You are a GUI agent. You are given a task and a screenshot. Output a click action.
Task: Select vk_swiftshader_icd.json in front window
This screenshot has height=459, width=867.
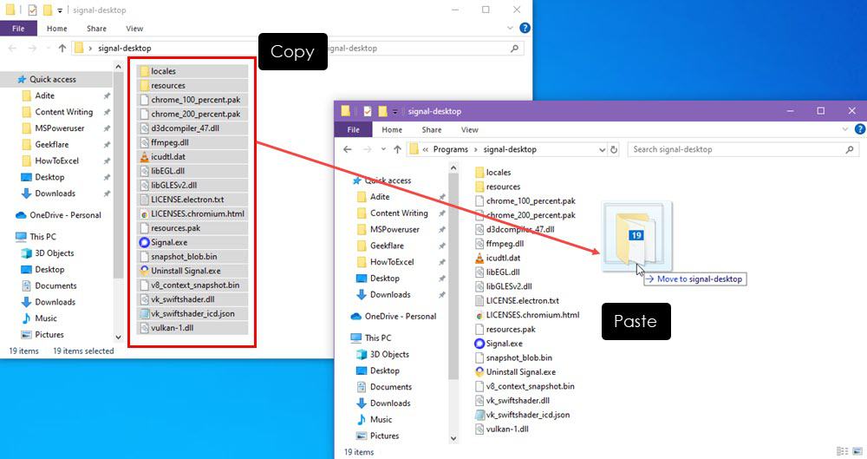click(522, 415)
